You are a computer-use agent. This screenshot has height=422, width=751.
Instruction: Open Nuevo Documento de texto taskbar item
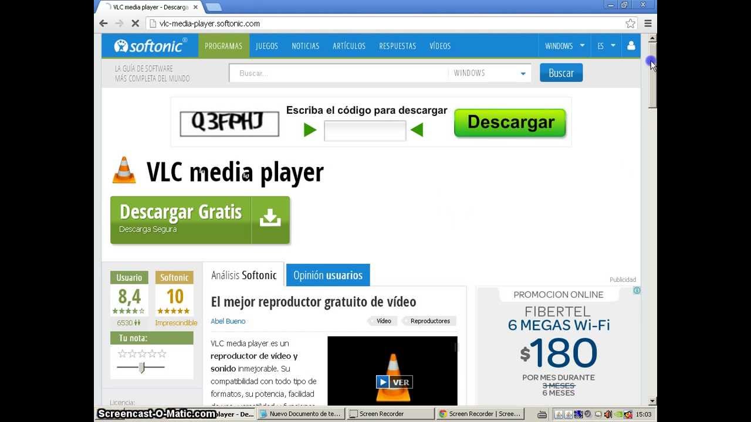tap(300, 414)
